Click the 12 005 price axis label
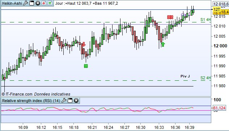This screenshot has height=131, width=229. [x=219, y=36]
